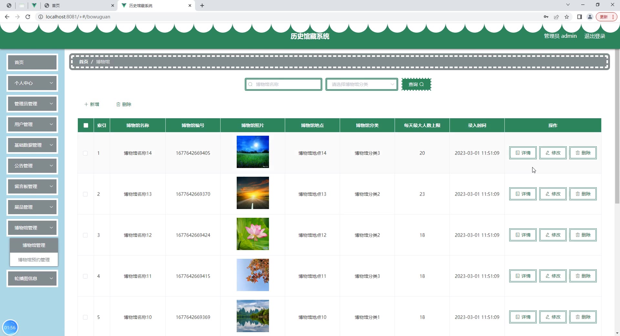Open the saved passwords key icon
Image resolution: width=620 pixels, height=336 pixels.
(x=546, y=17)
